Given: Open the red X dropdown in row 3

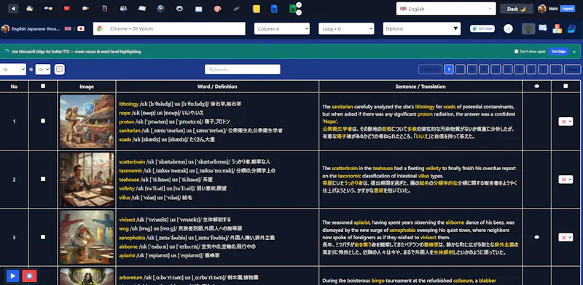Looking at the screenshot, I should [x=566, y=237].
